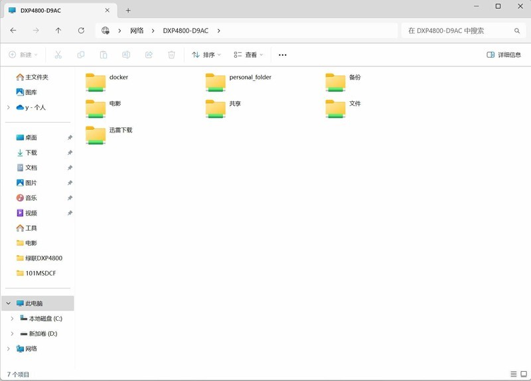
Task: Click the Rename icon in toolbar
Action: [126, 55]
